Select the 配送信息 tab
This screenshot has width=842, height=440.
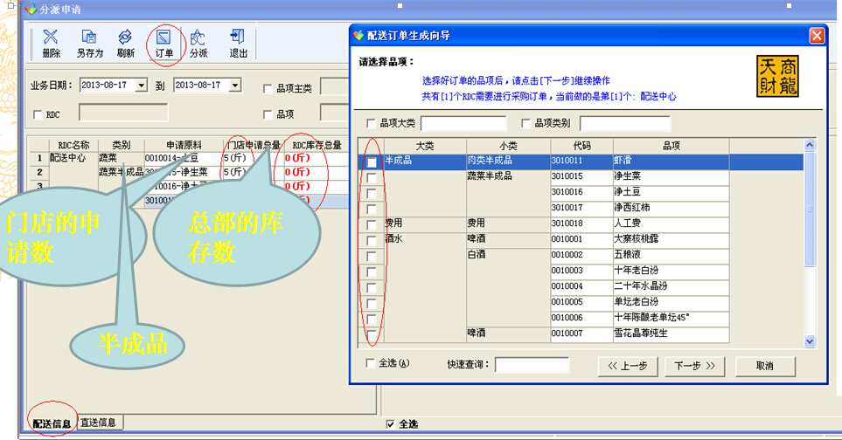point(52,423)
